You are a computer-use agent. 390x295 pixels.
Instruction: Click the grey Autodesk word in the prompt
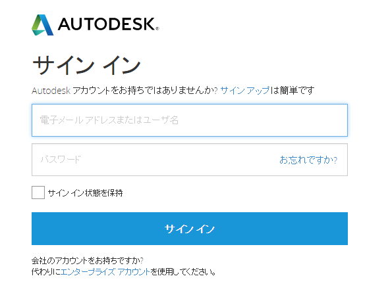pos(51,91)
